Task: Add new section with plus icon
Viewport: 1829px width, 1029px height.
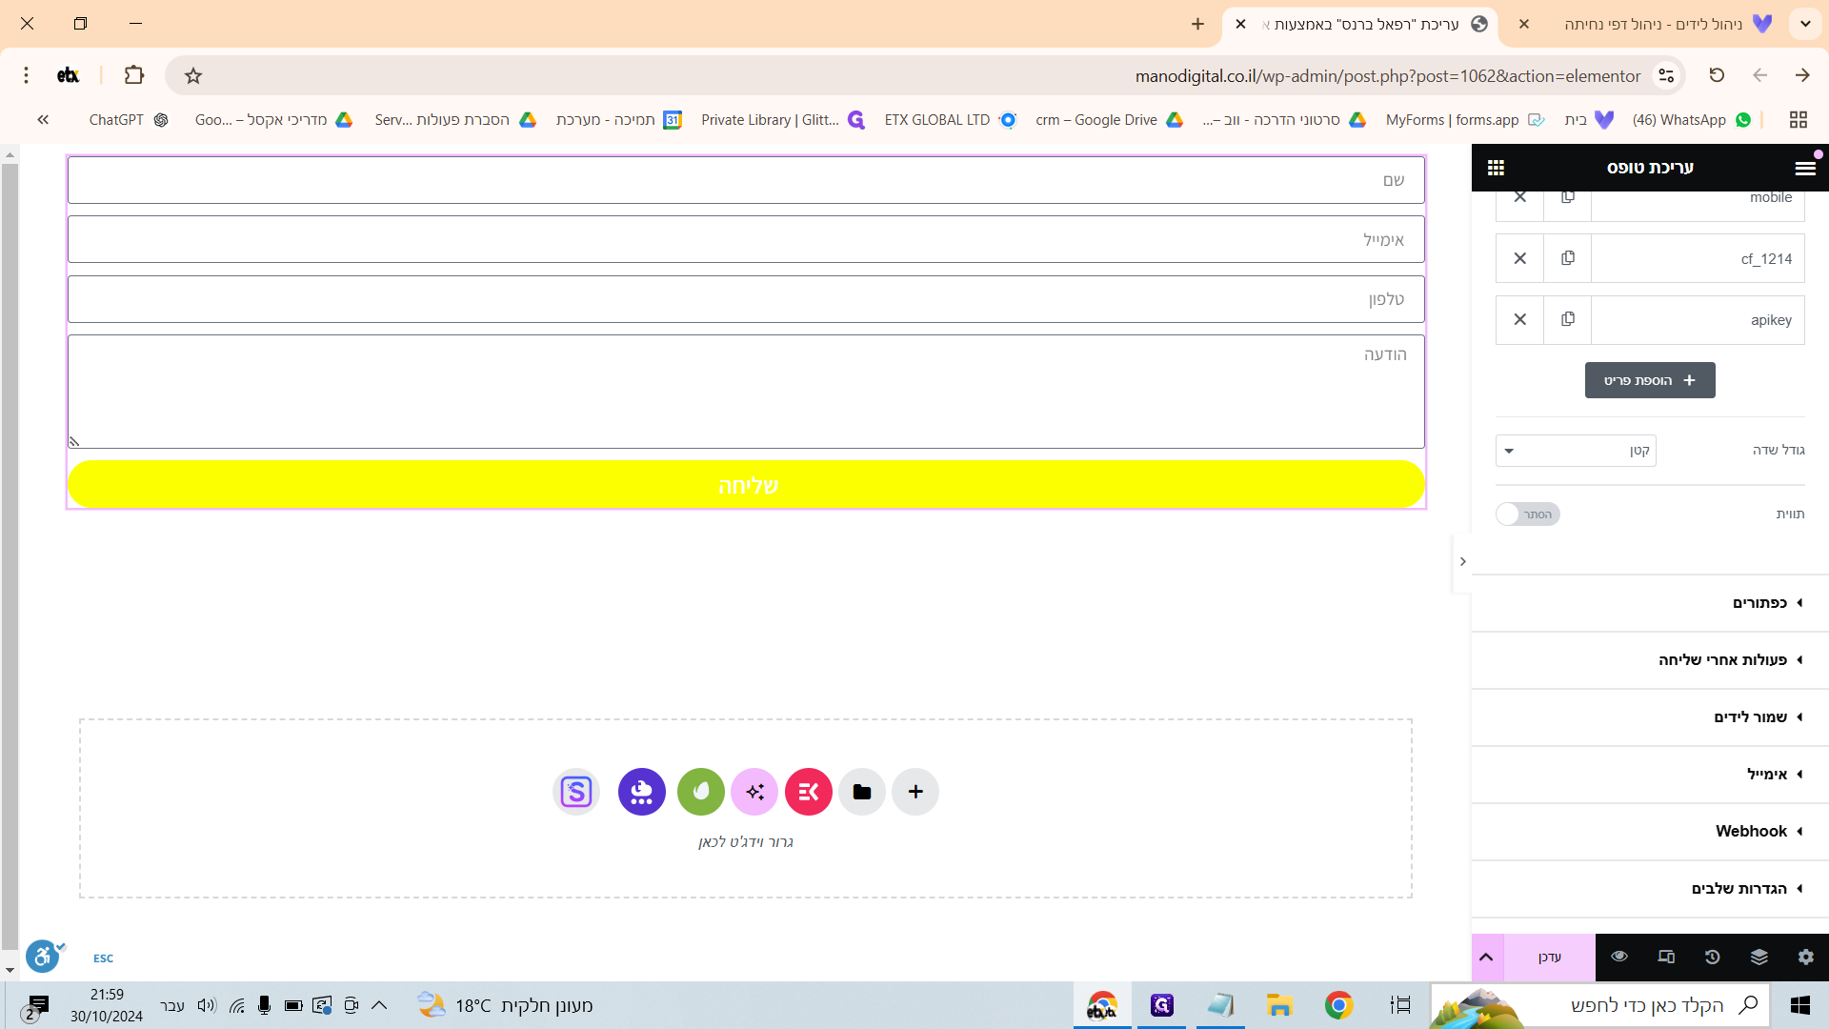Action: (x=915, y=792)
